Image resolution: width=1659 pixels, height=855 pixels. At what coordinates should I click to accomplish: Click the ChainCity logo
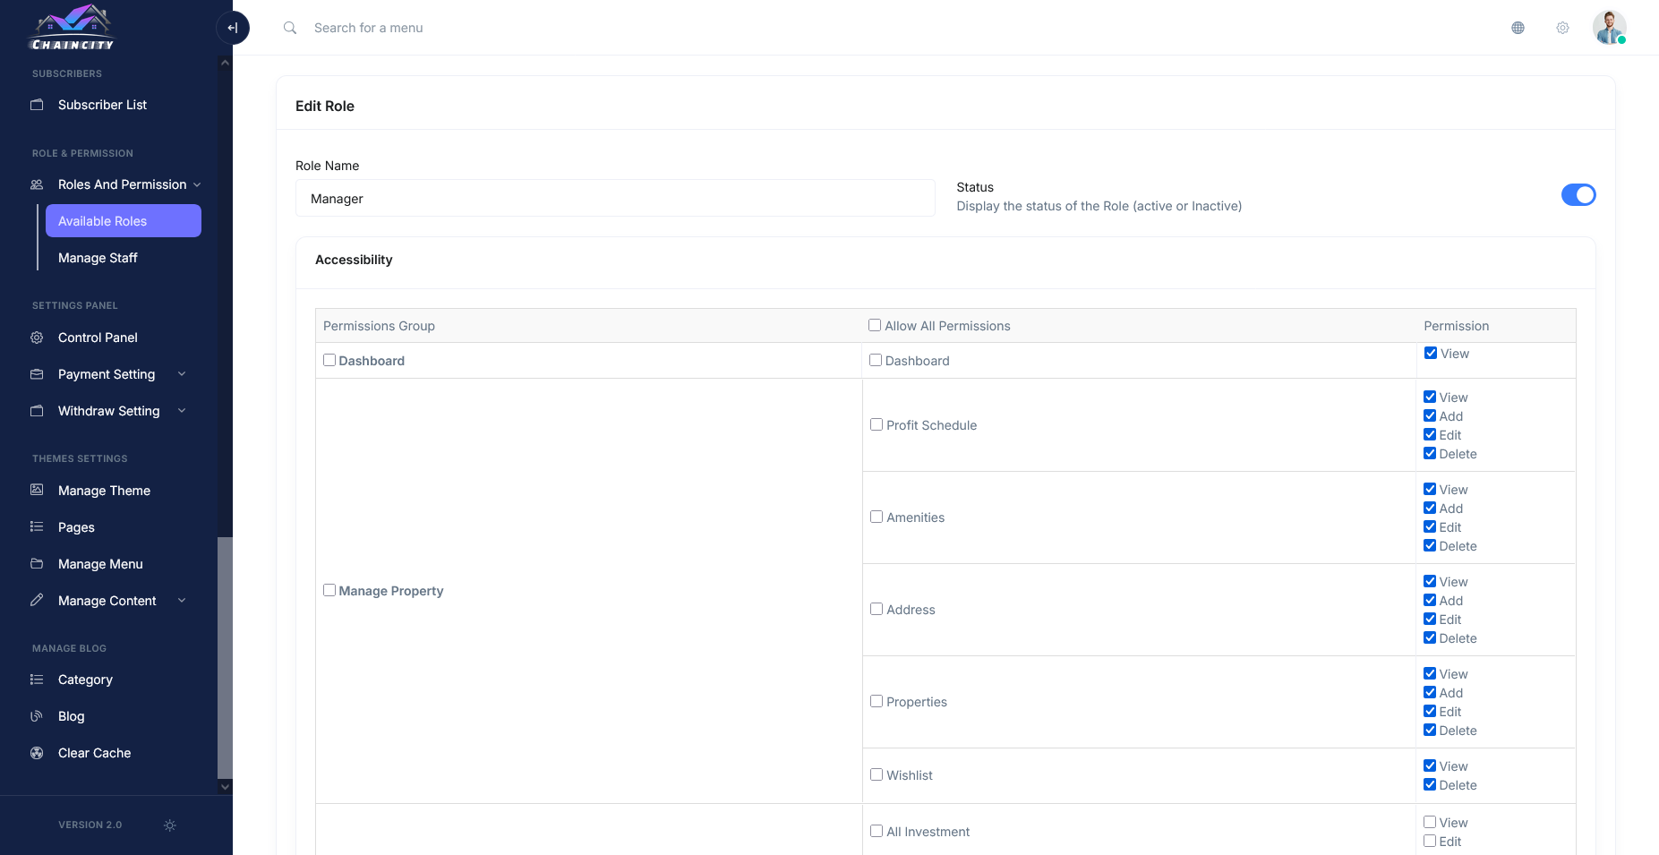[72, 28]
